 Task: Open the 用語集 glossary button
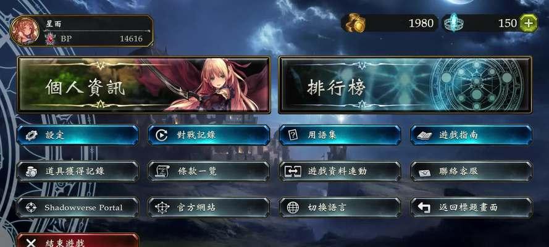pyautogui.click(x=340, y=135)
